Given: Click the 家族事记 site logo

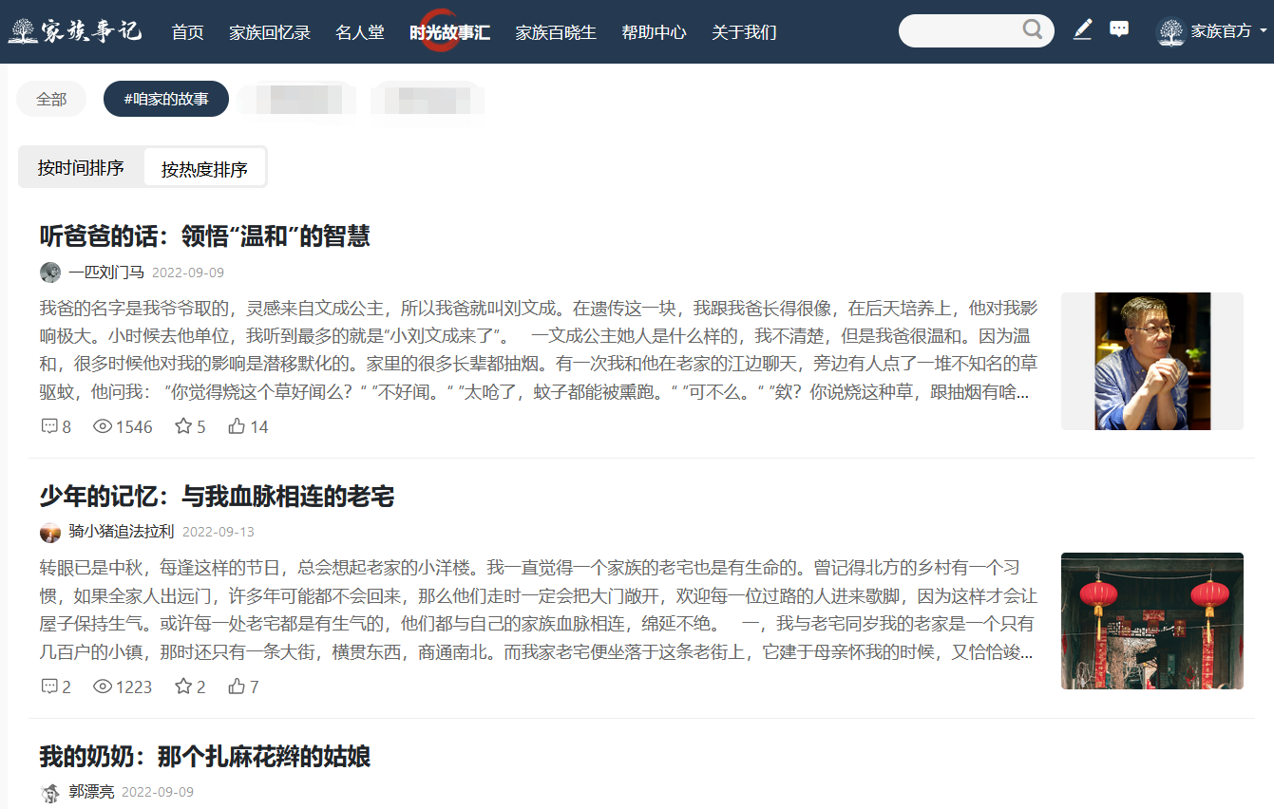Looking at the screenshot, I should coord(75,31).
